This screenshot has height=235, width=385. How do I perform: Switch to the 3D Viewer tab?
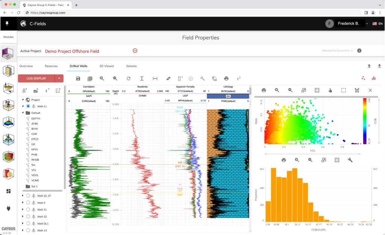[x=106, y=66]
